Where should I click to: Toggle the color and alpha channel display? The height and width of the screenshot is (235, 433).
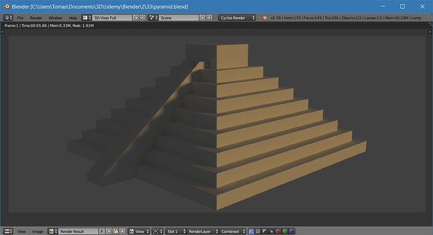(x=251, y=231)
